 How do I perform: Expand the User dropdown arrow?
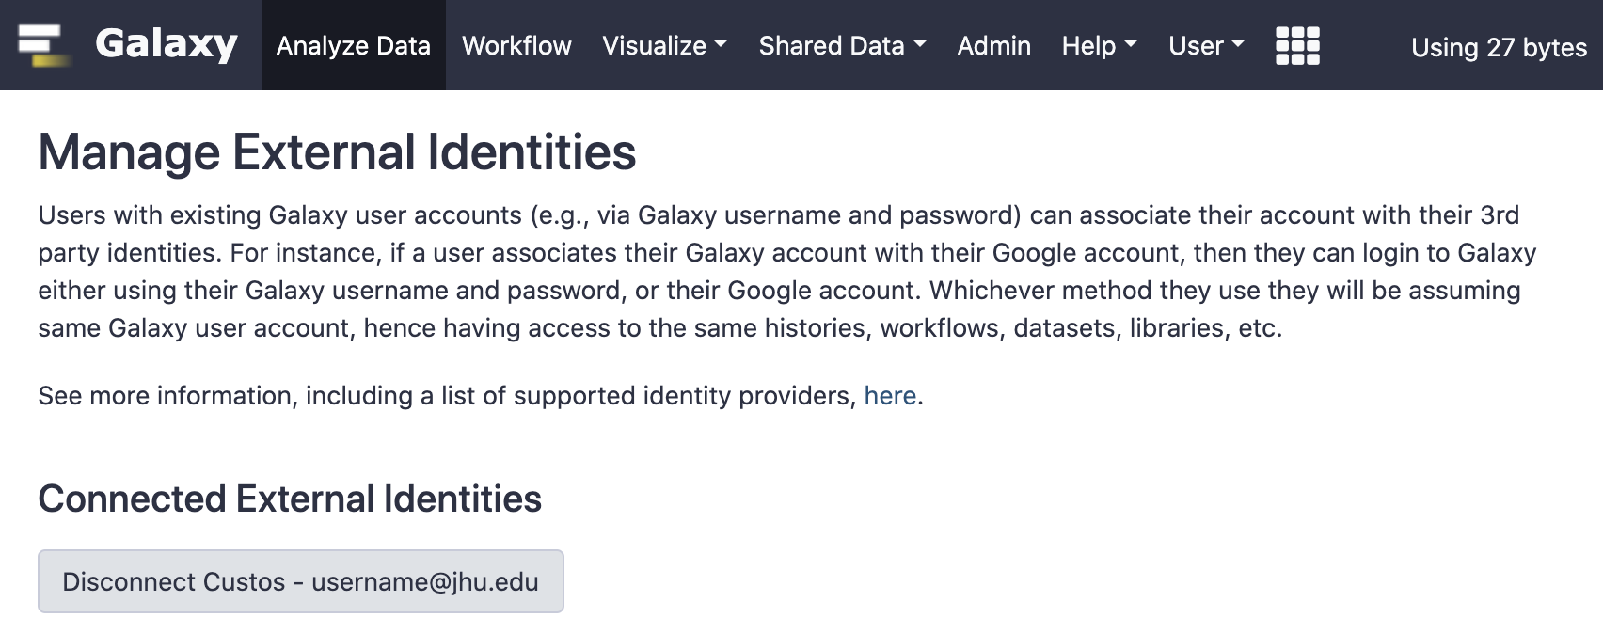click(x=1238, y=44)
